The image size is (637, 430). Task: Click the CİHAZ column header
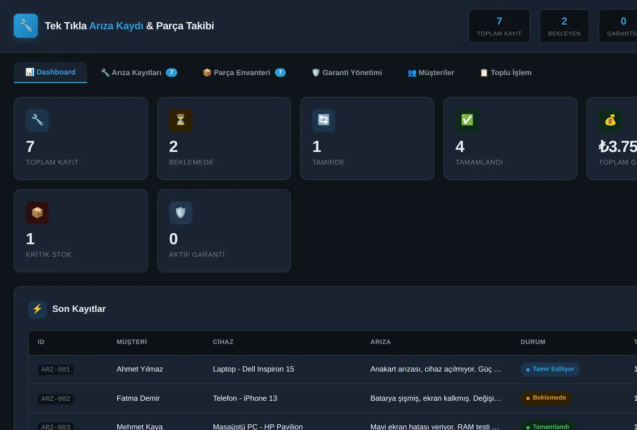[223, 342]
